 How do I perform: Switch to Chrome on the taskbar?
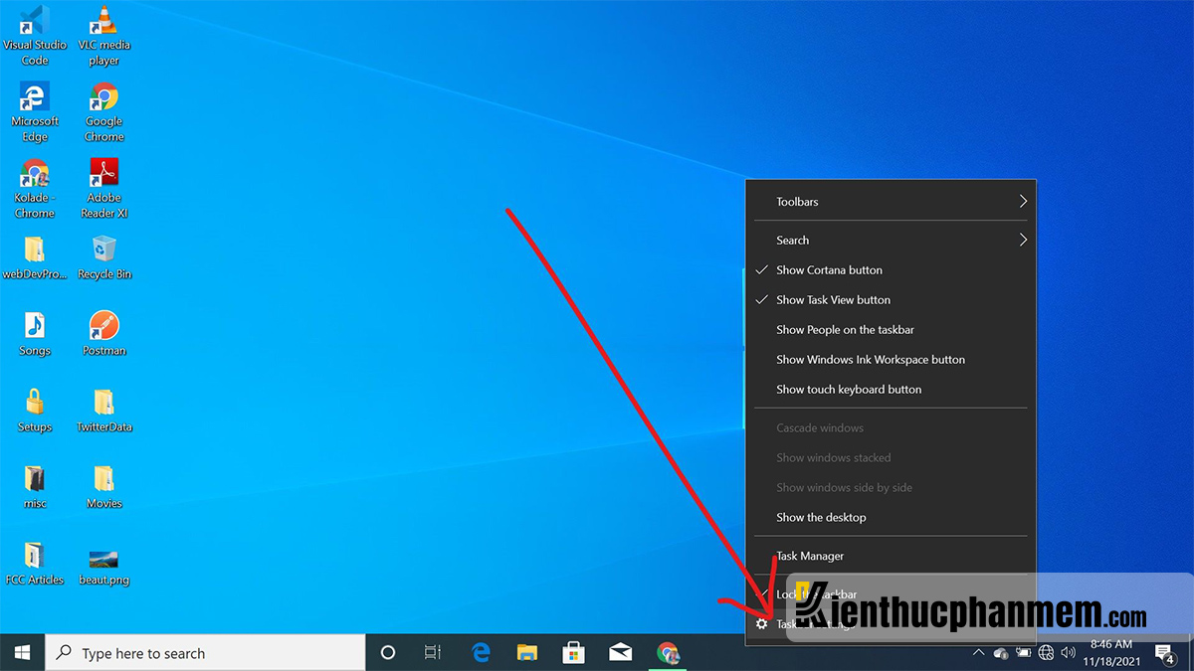tap(668, 652)
